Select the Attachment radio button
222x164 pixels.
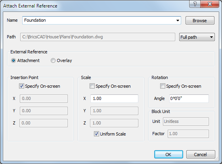(13, 60)
